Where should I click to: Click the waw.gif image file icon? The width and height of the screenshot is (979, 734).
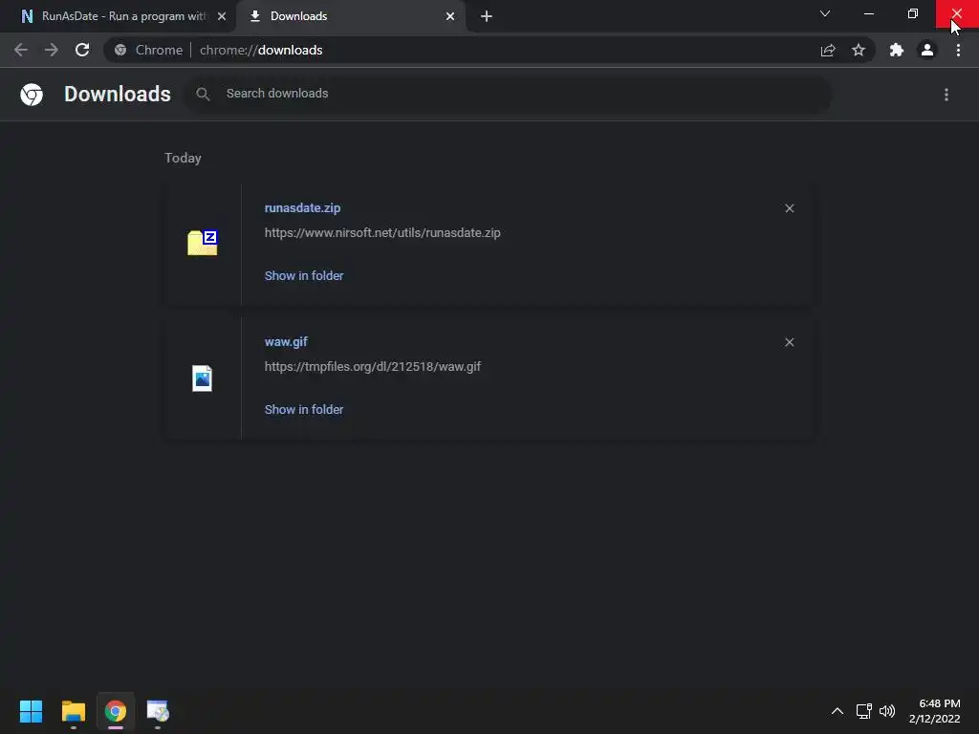click(203, 378)
